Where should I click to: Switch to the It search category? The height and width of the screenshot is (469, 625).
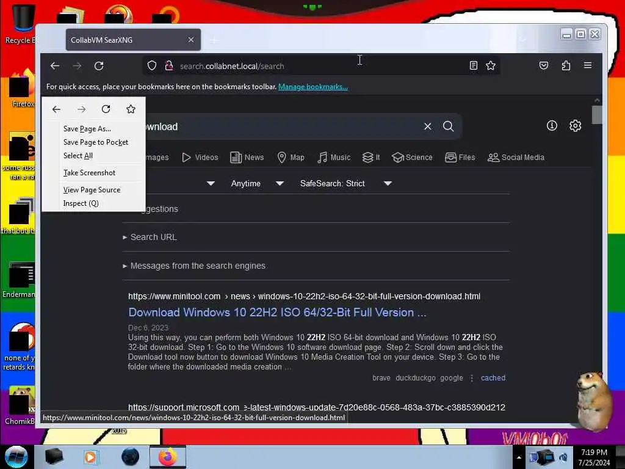(370, 158)
